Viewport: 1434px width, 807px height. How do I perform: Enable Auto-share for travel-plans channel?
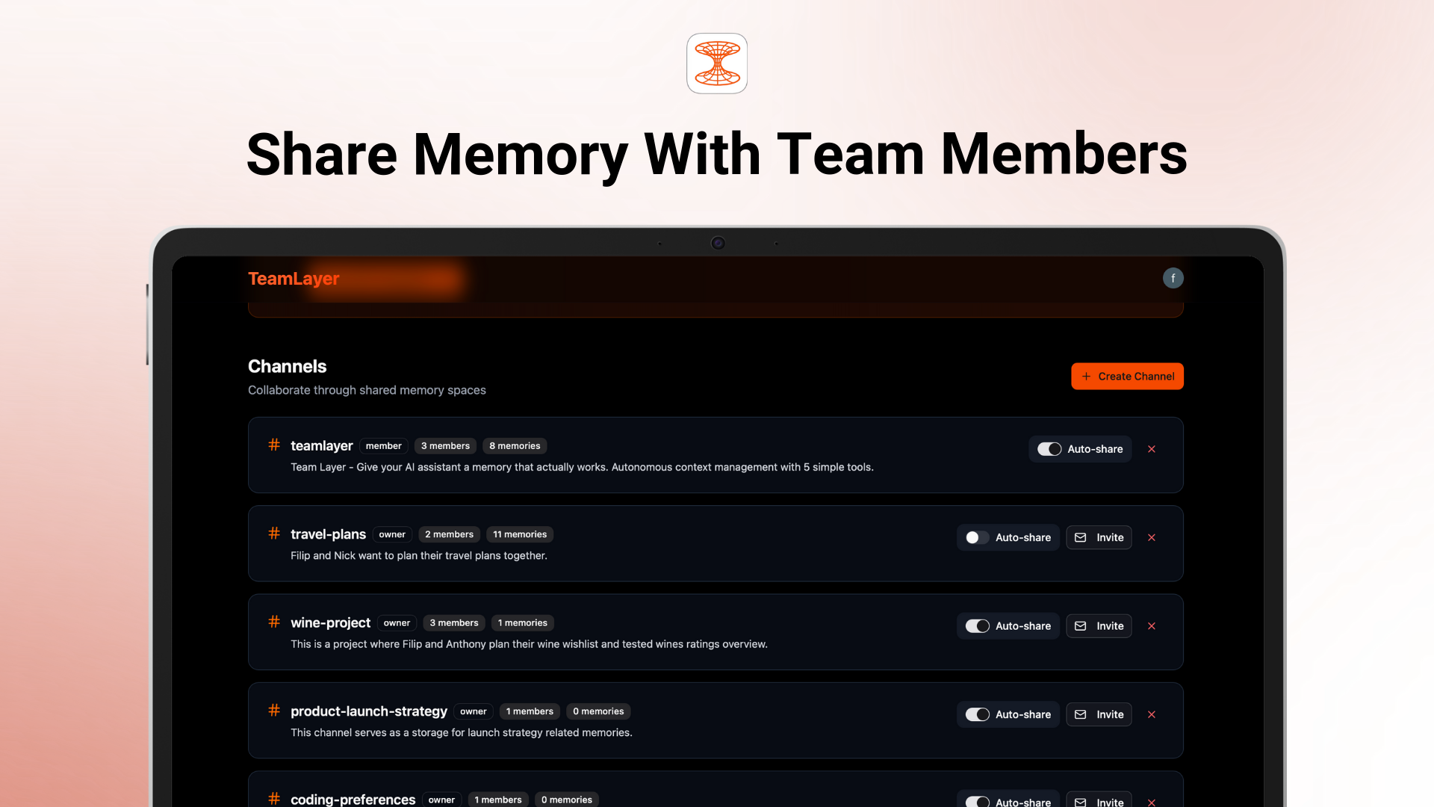pos(977,537)
